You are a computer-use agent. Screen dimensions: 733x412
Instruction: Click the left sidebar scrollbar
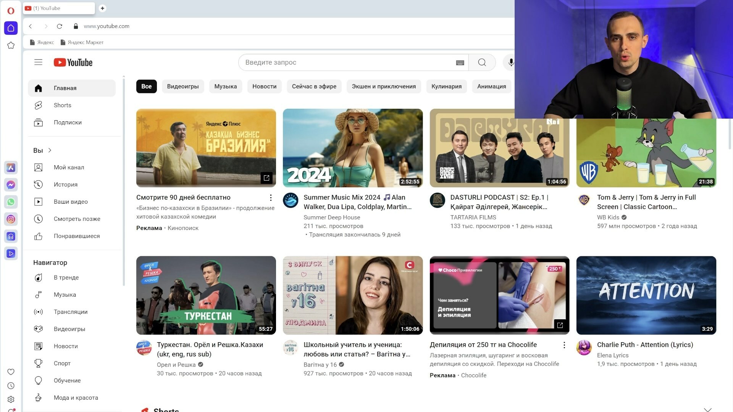[124, 181]
